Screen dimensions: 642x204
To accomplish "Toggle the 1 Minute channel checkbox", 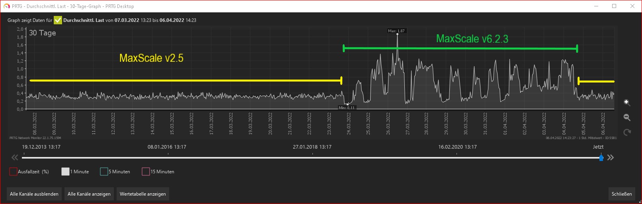I will [x=65, y=172].
